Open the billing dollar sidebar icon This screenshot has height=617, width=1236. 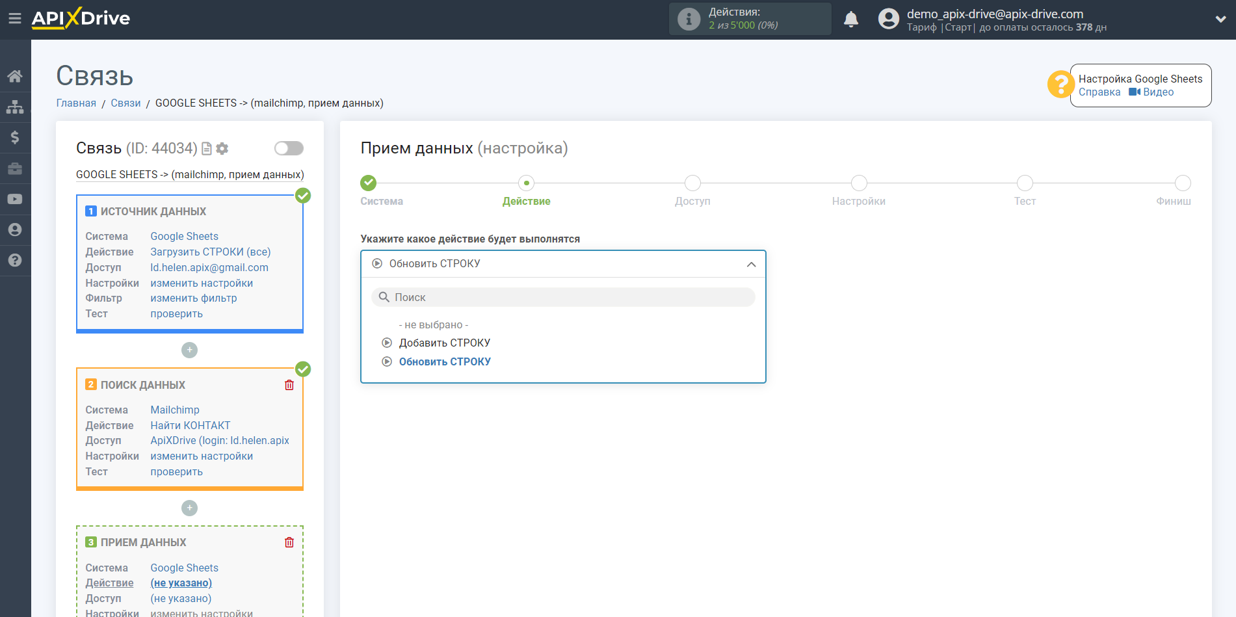click(x=15, y=138)
